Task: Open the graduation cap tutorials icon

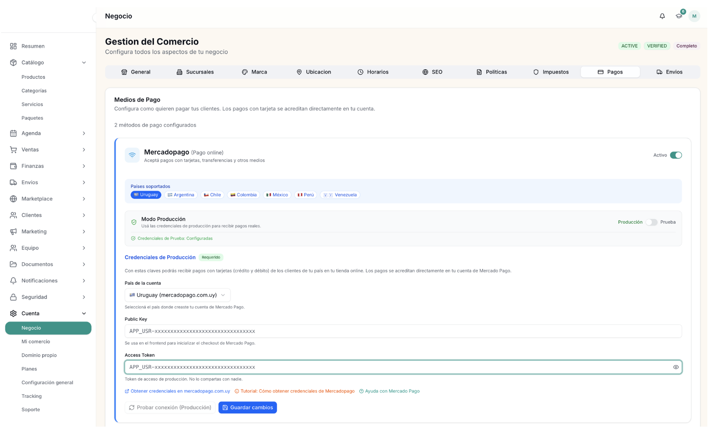Action: pos(679,16)
